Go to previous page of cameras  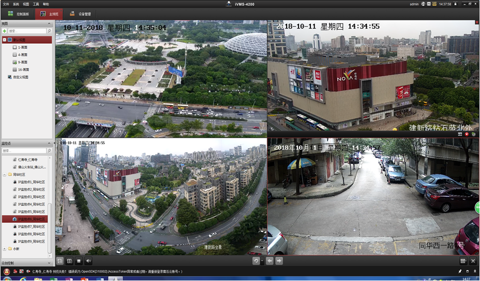[270, 261]
